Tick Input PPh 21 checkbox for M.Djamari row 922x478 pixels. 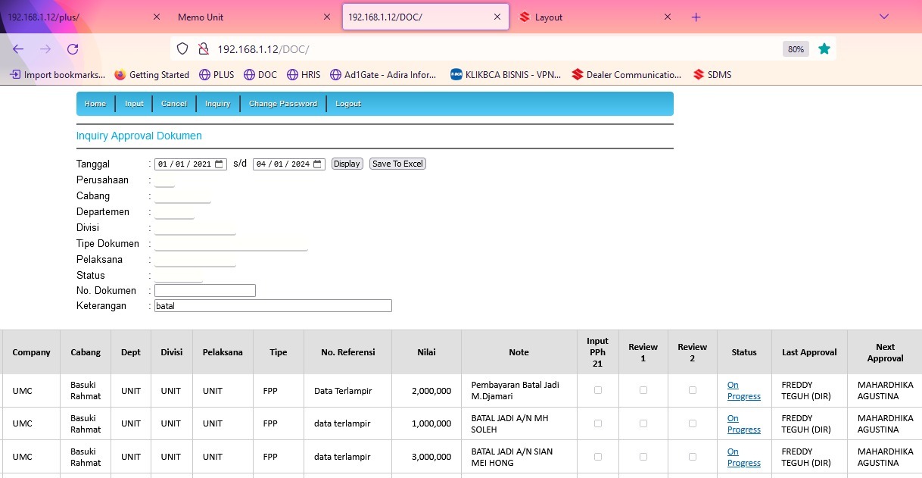point(598,390)
